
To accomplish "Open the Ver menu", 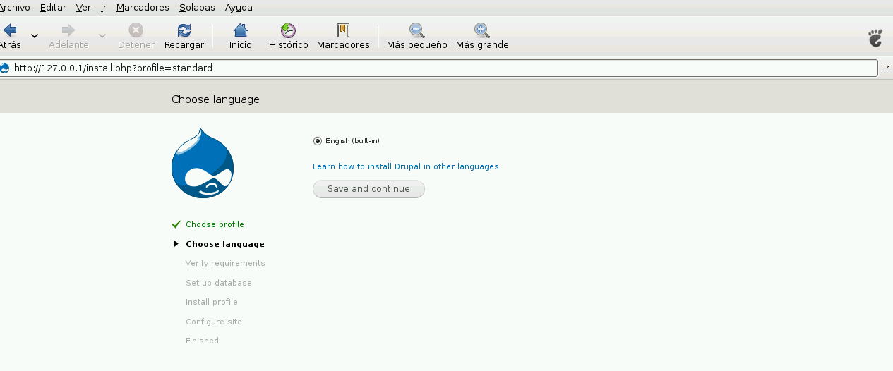I will coord(83,8).
